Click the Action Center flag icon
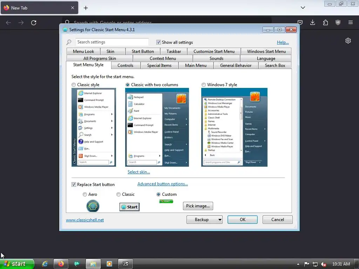The width and height of the screenshot is (359, 269). (x=306, y=264)
